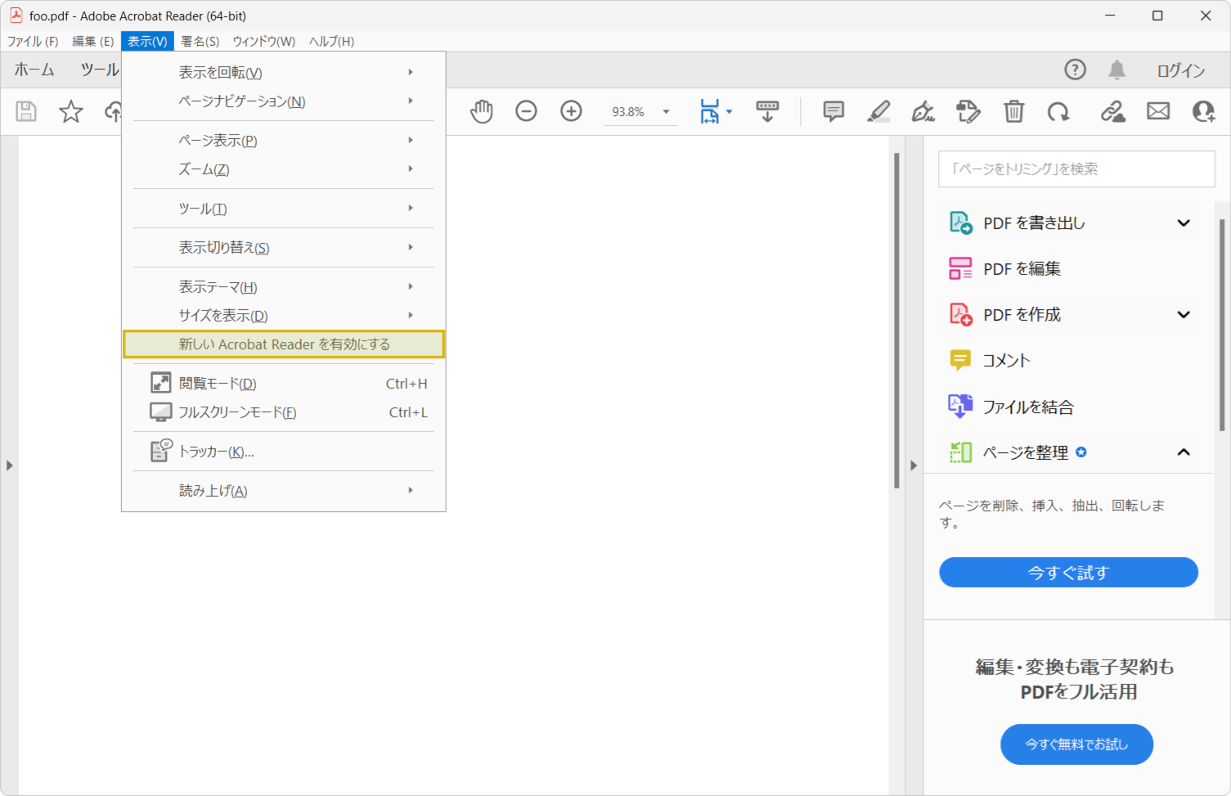Open the help question mark icon

(x=1075, y=70)
